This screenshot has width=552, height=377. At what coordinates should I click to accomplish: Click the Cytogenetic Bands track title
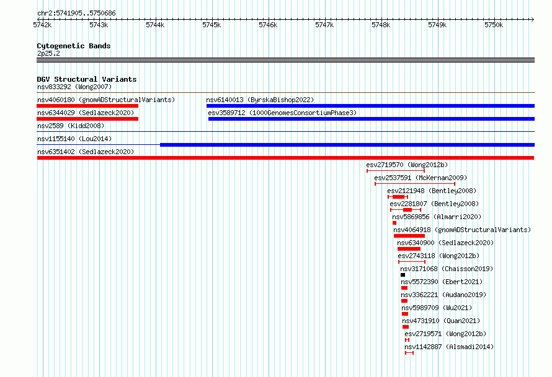point(74,46)
